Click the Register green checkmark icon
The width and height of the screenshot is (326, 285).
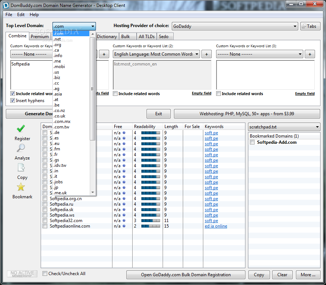[x=21, y=128]
